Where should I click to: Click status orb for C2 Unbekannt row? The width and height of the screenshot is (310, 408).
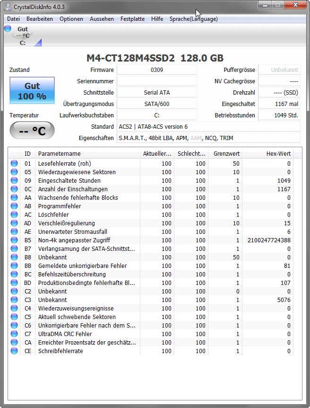tap(14, 291)
